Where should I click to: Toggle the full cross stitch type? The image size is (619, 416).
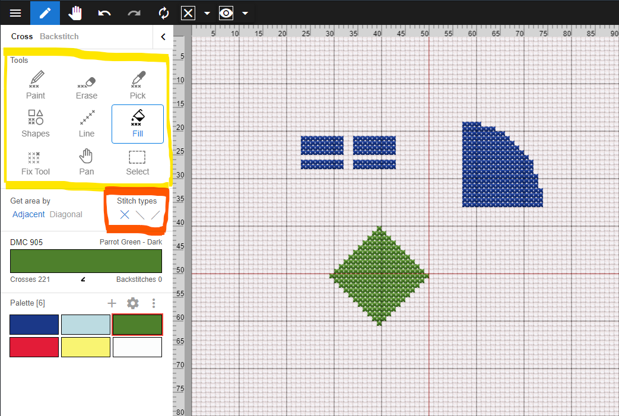pyautogui.click(x=125, y=215)
